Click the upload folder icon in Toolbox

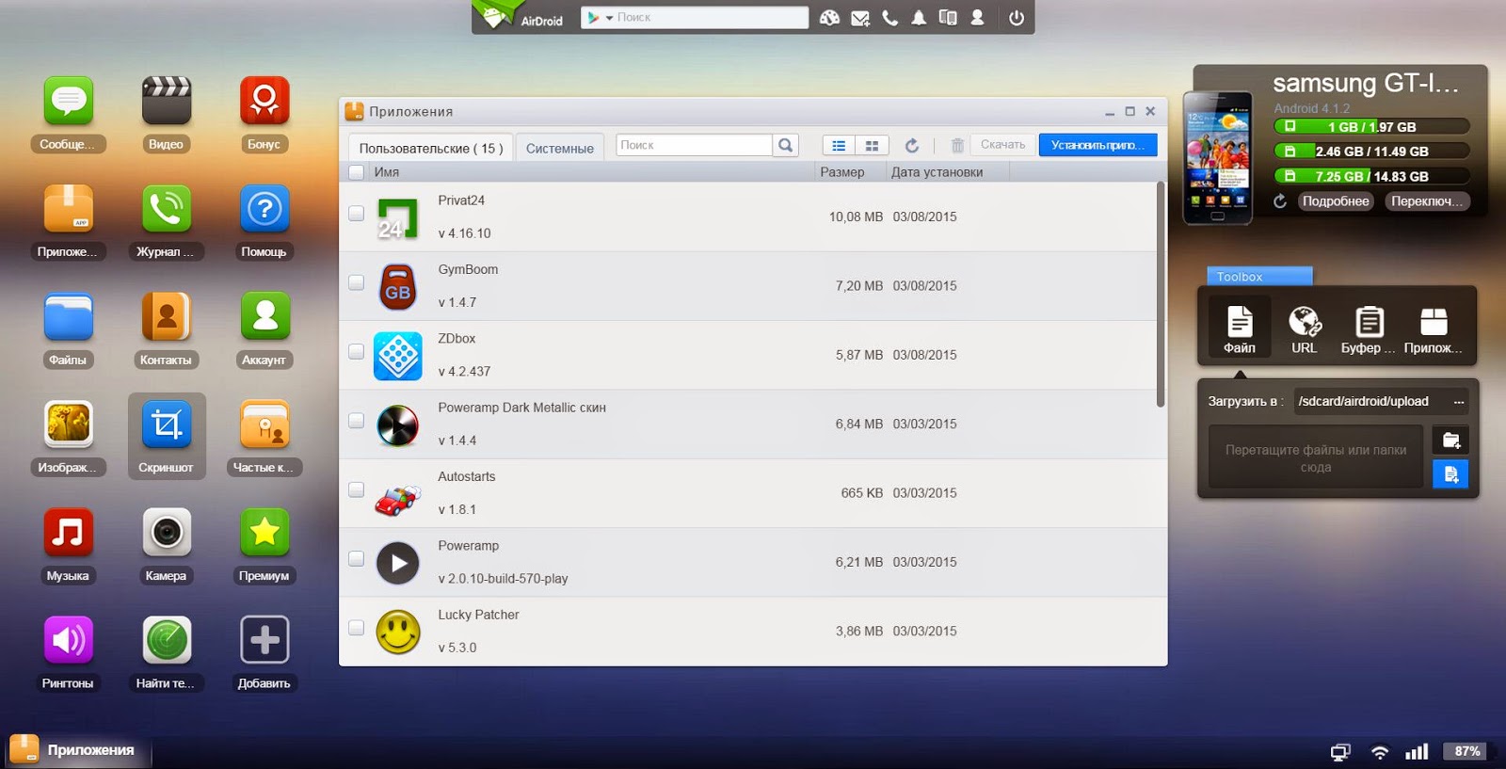point(1450,441)
